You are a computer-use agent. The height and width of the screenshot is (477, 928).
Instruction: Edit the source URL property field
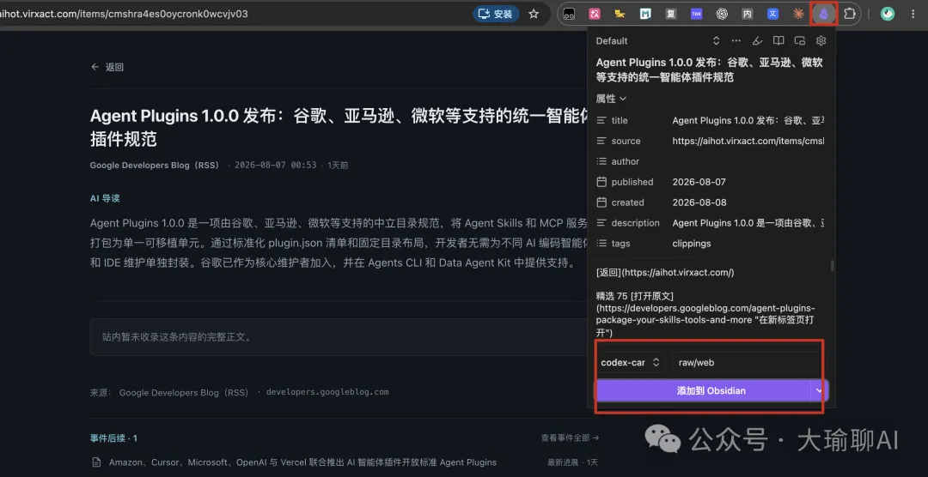pos(748,142)
